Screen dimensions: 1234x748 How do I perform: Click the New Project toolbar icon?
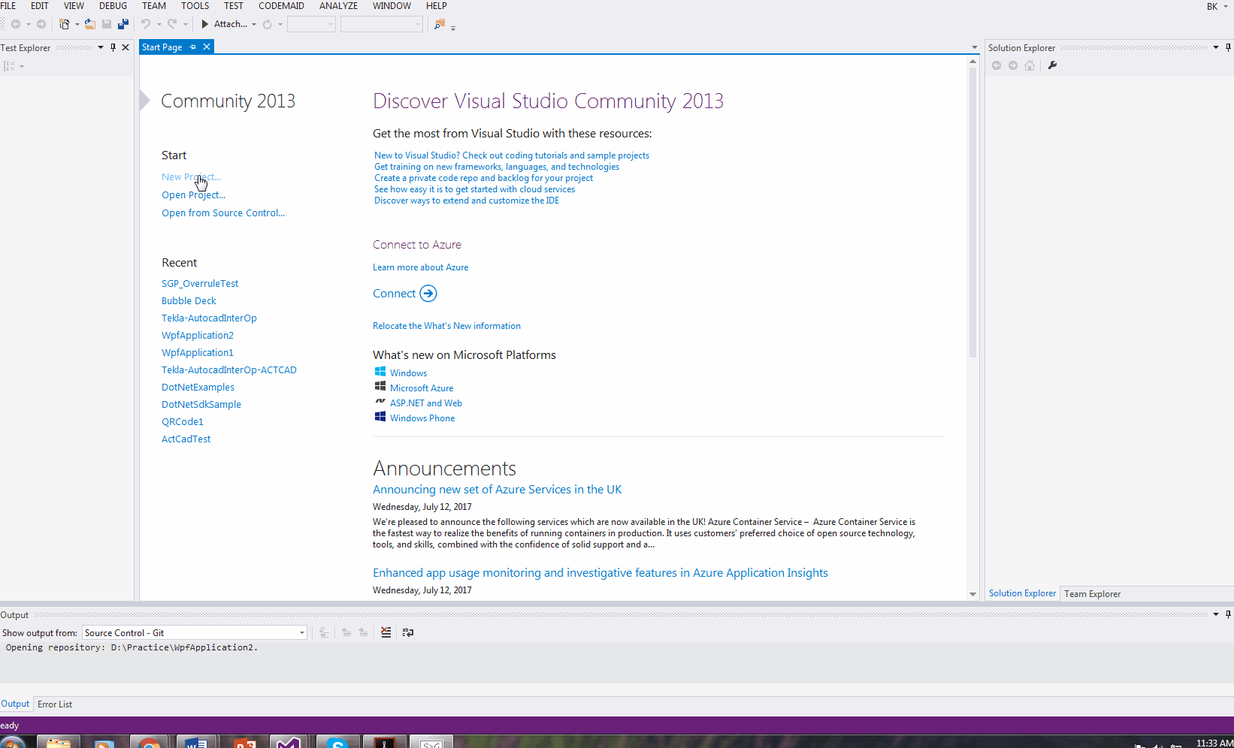click(x=65, y=24)
